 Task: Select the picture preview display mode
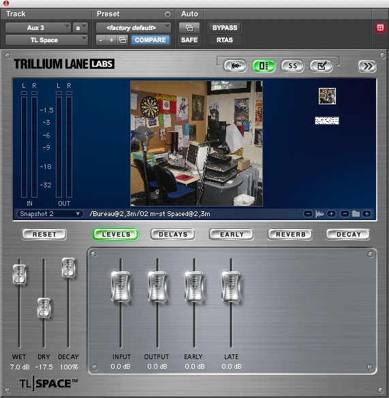(x=264, y=66)
